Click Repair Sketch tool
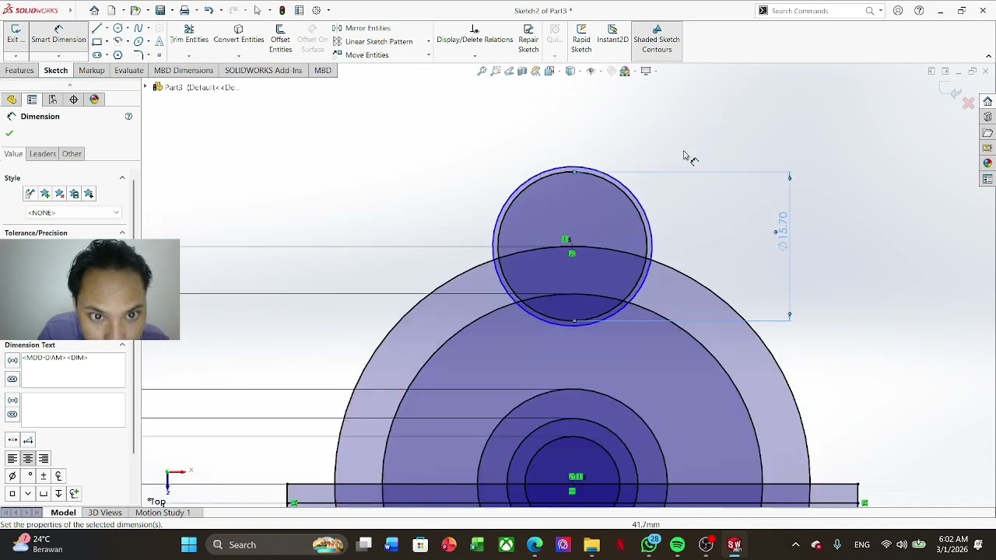Screen dimensions: 996x560 coord(528,39)
